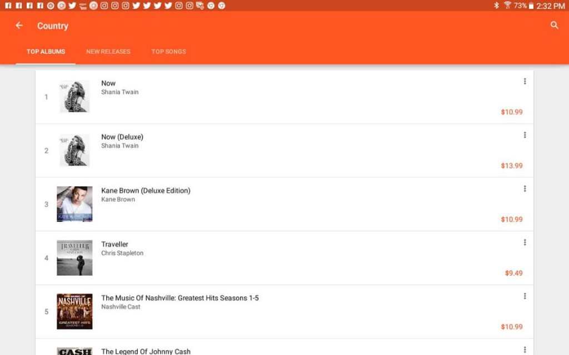Open search with the magnifier icon
Image resolution: width=569 pixels, height=355 pixels.
coord(554,25)
